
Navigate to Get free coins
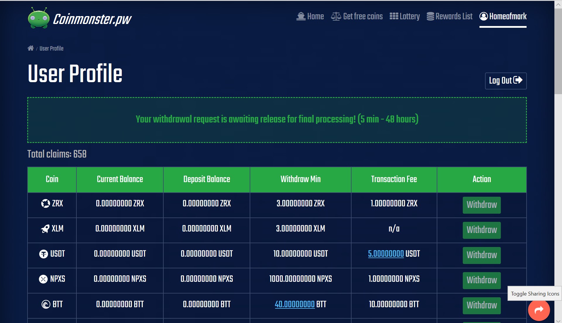click(x=357, y=16)
